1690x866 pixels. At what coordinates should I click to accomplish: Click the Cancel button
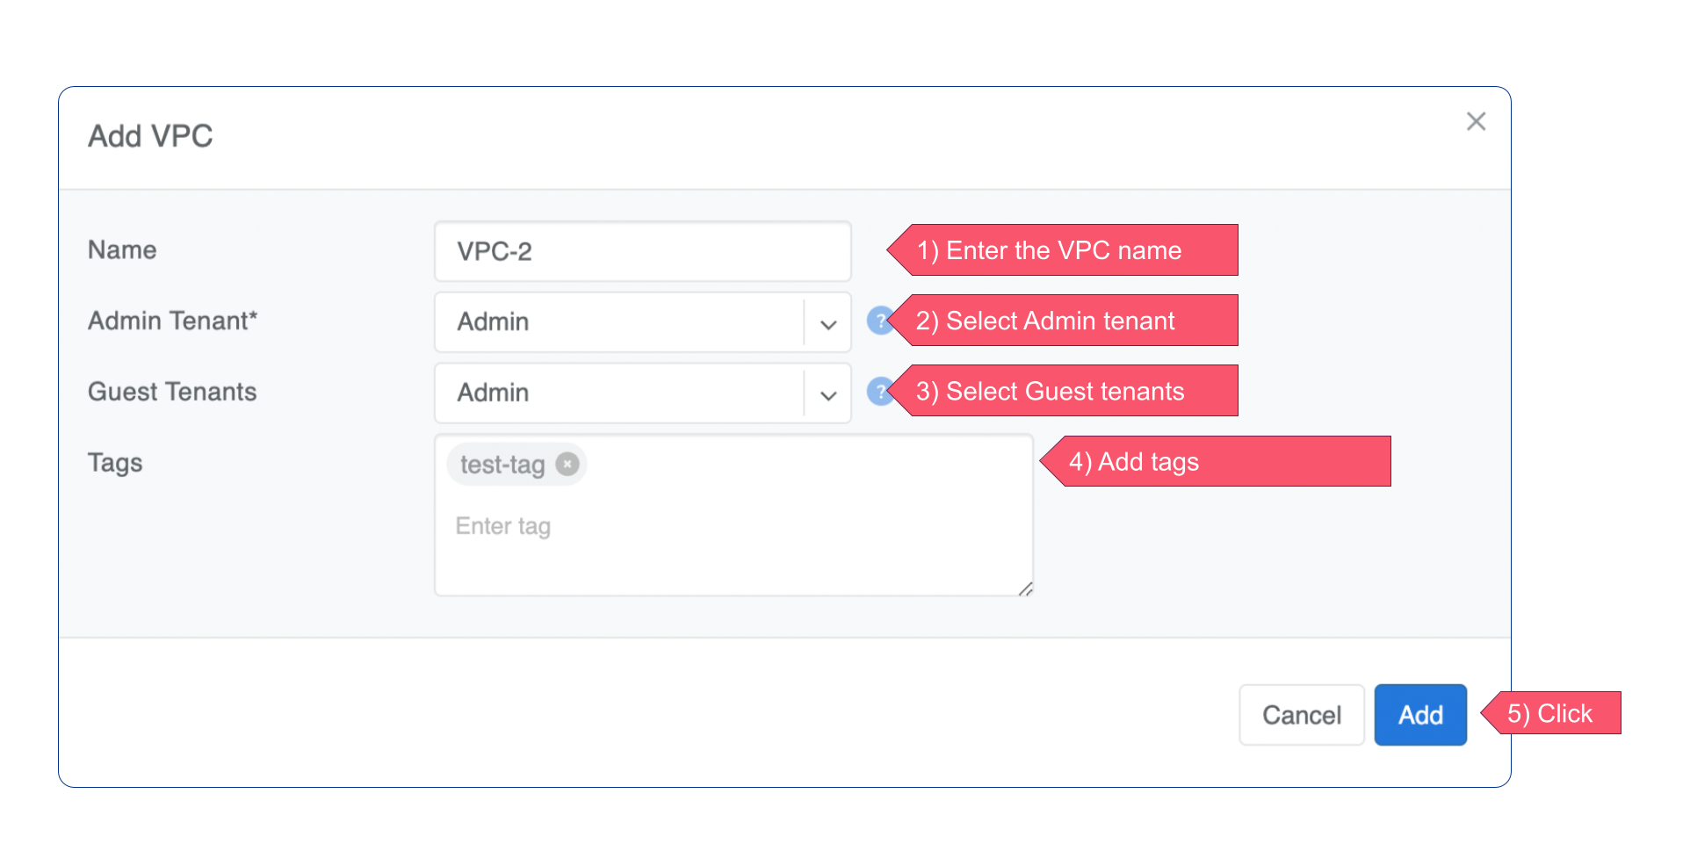click(1301, 714)
